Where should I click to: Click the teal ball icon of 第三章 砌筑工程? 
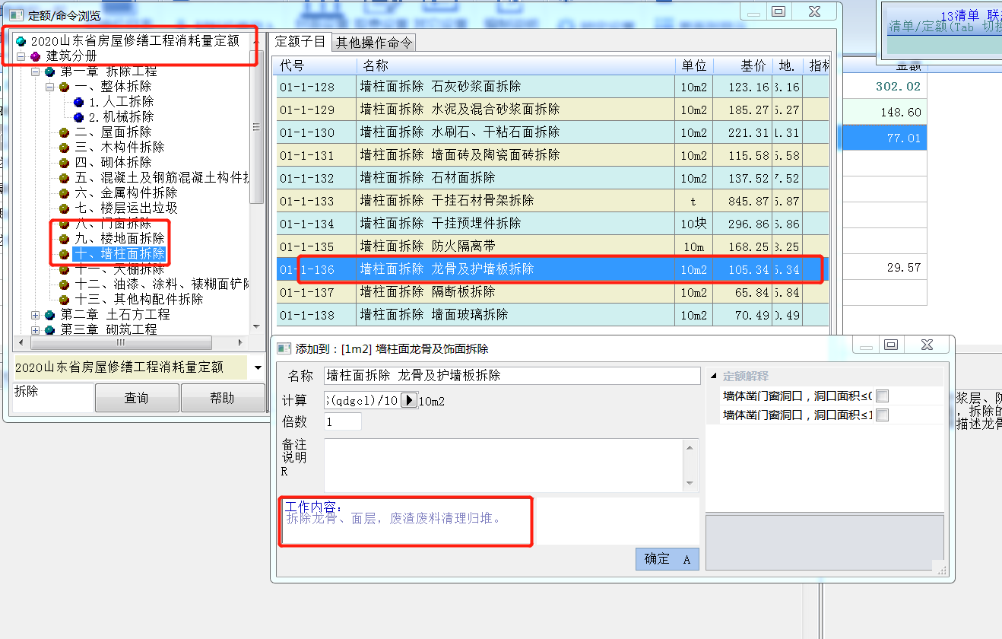coord(50,329)
